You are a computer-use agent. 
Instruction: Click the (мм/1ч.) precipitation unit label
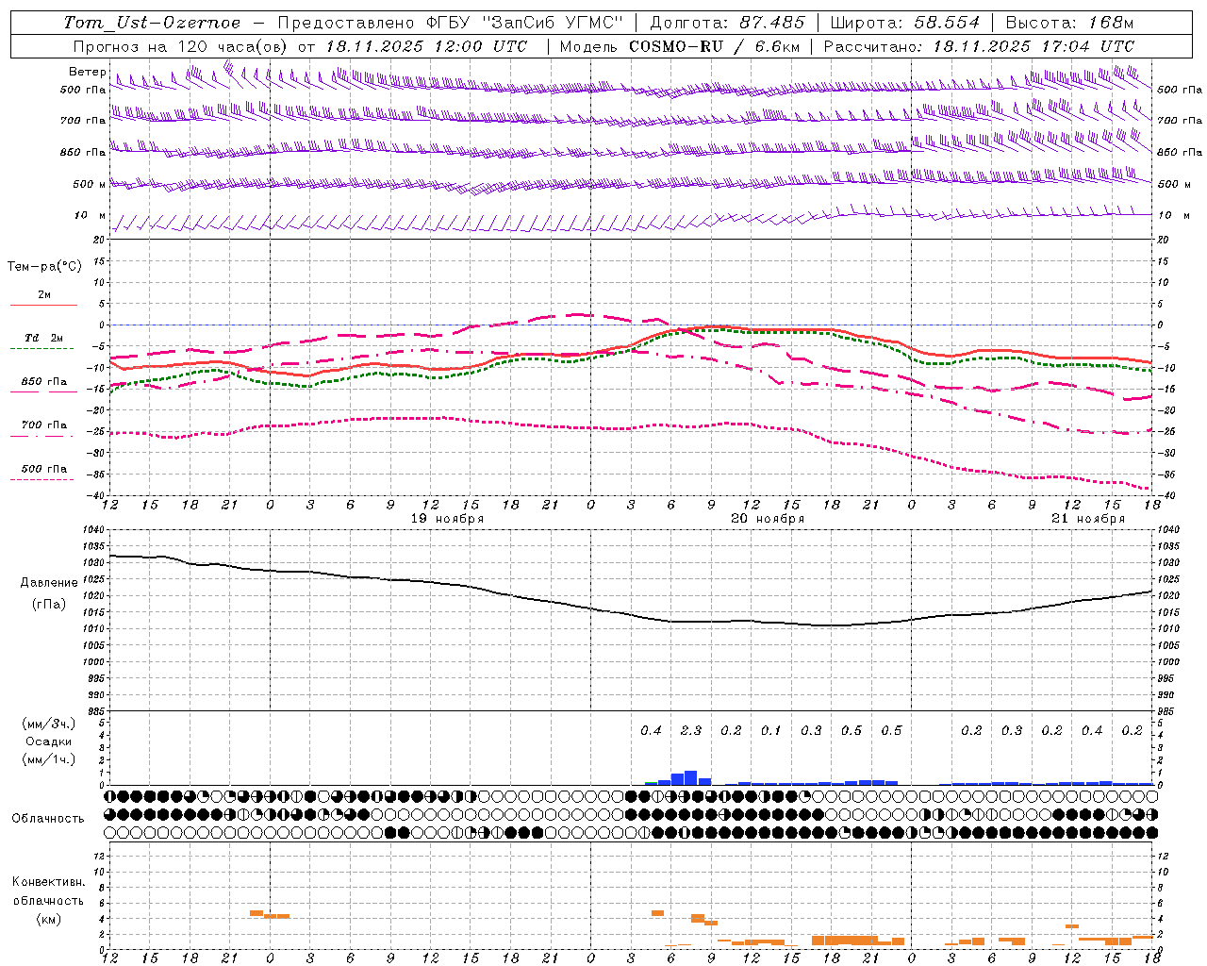pos(49,759)
